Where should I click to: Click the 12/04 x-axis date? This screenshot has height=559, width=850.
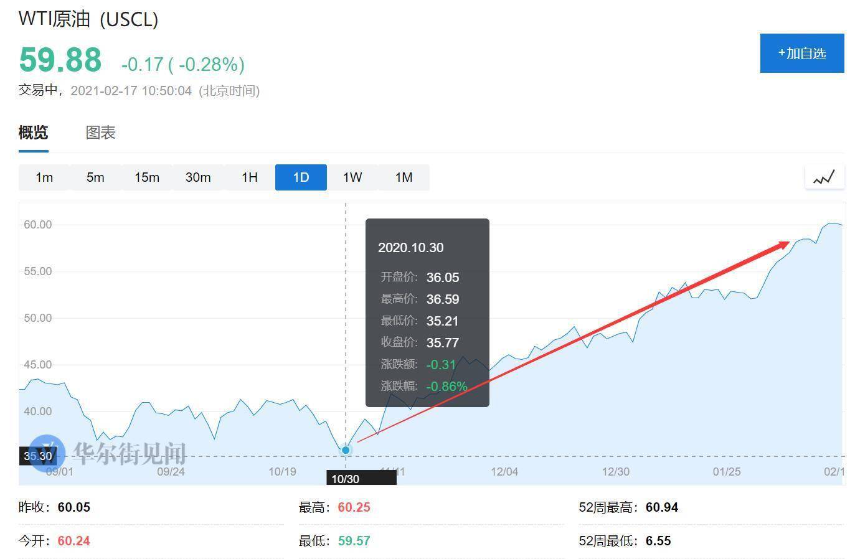(x=504, y=472)
